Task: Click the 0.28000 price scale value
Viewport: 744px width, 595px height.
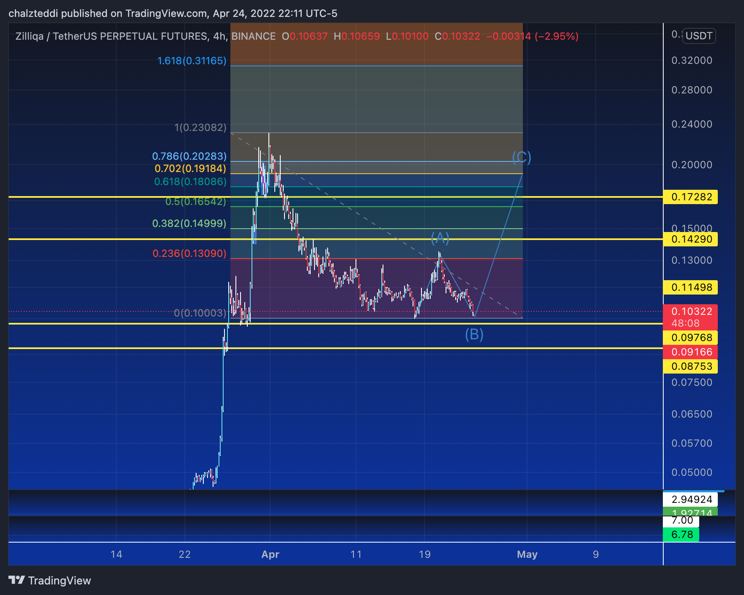Action: click(x=692, y=90)
